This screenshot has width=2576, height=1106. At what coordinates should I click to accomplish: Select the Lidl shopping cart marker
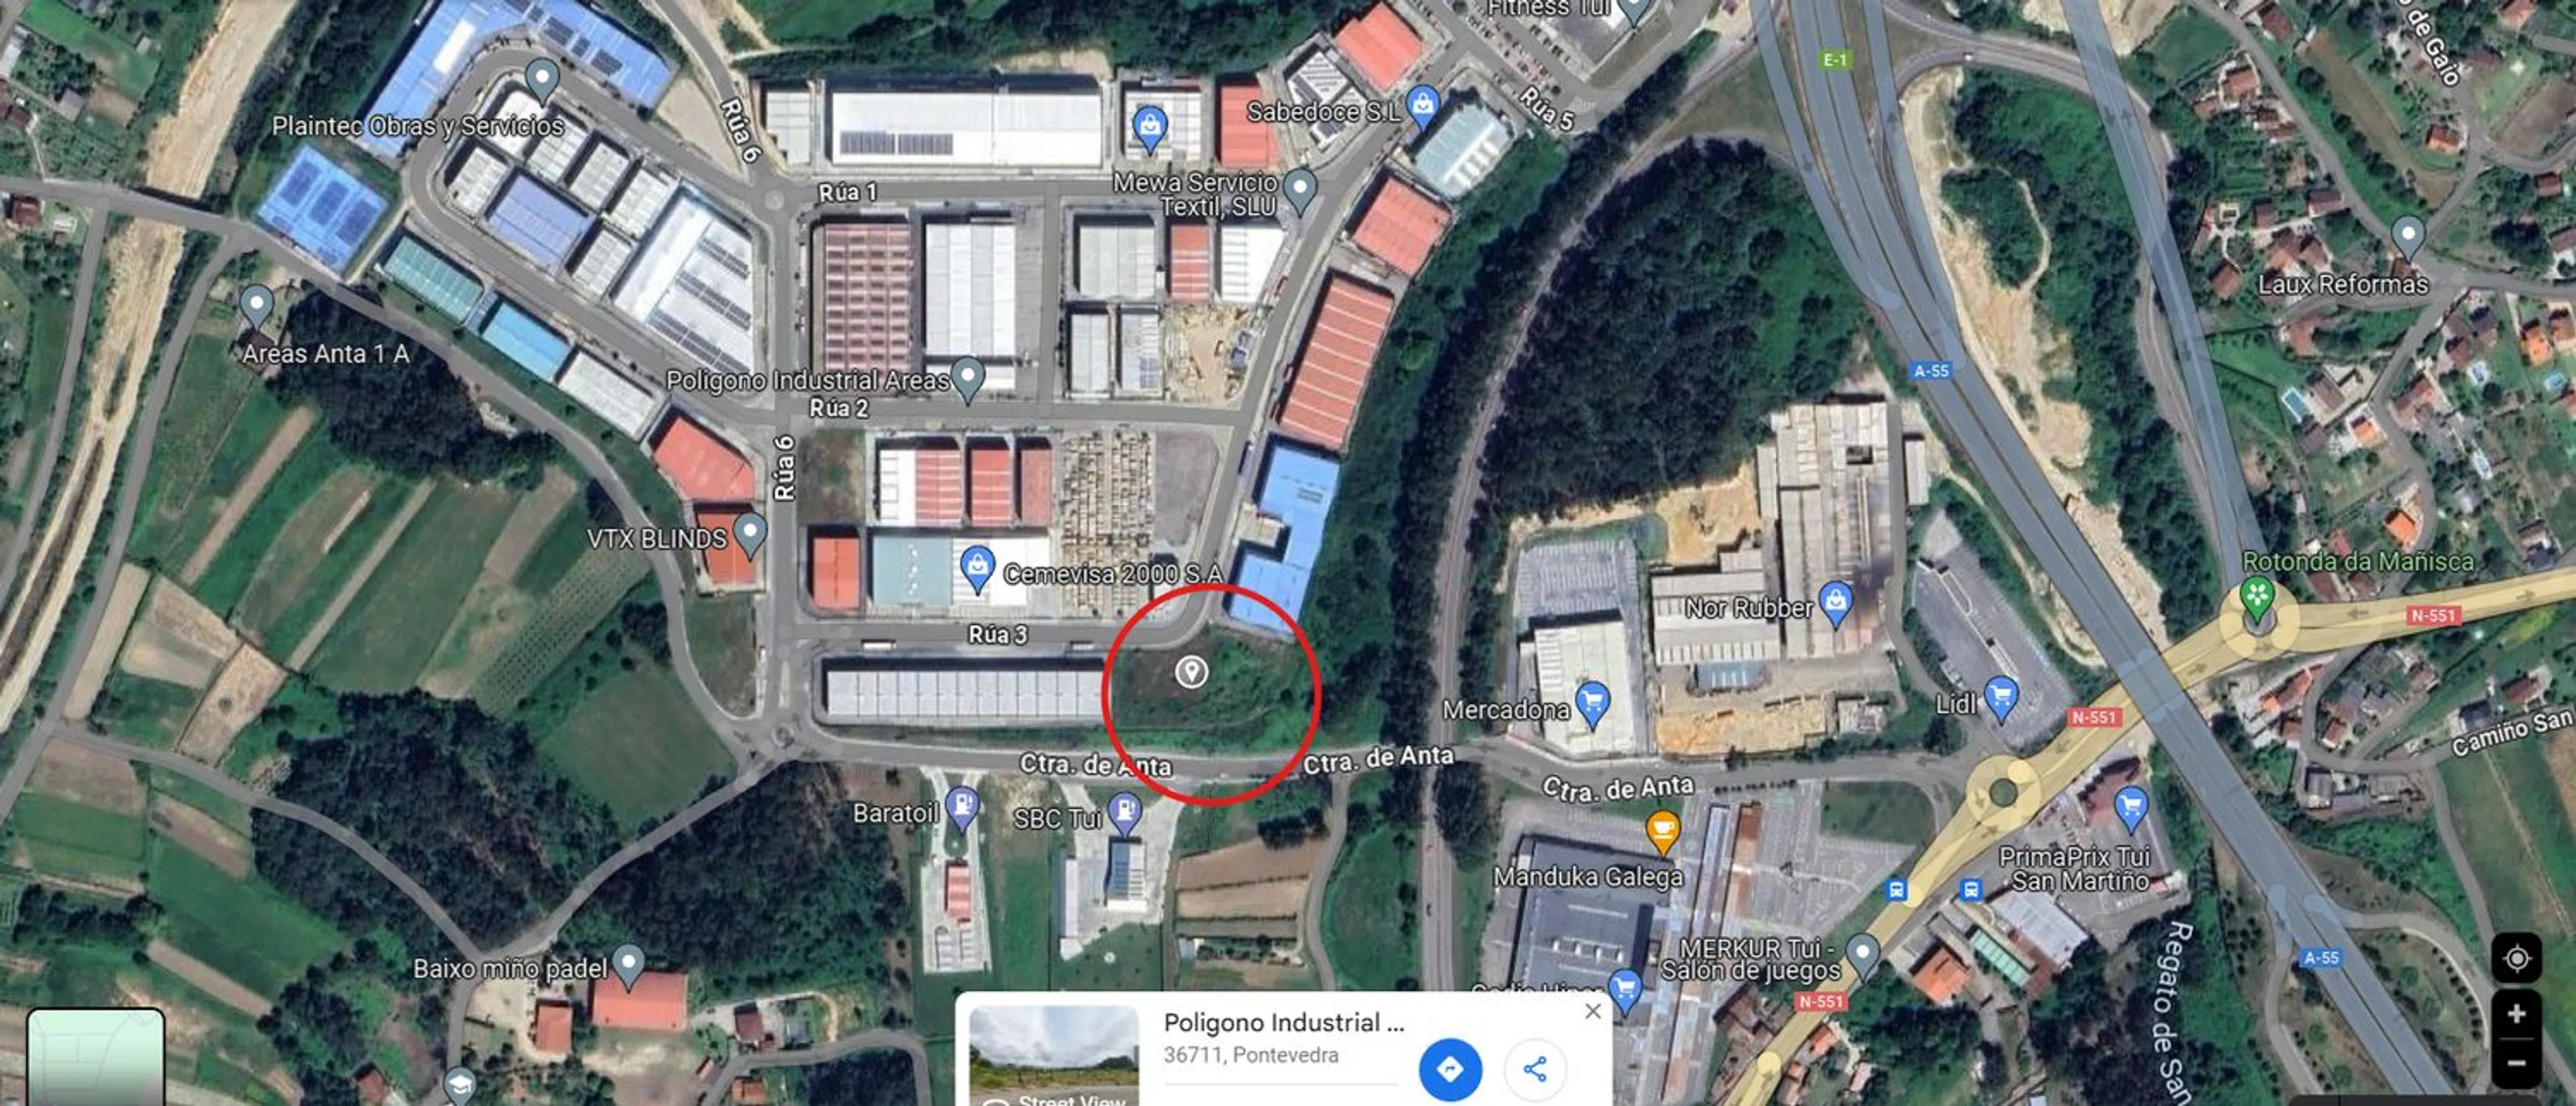(2000, 699)
